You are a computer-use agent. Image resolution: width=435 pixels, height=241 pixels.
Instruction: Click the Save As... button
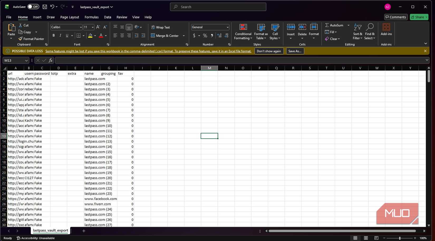tap(295, 51)
